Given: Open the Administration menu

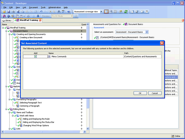Looking at the screenshot, I should click(55, 7).
